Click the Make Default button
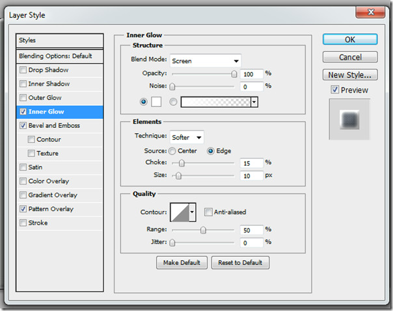 [x=182, y=262]
